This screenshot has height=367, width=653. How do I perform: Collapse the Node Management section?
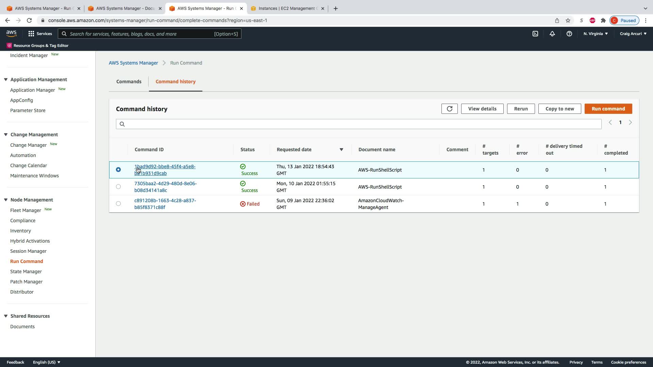click(6, 200)
